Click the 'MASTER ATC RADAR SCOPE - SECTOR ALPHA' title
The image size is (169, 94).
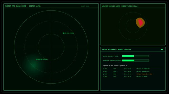[23, 6]
